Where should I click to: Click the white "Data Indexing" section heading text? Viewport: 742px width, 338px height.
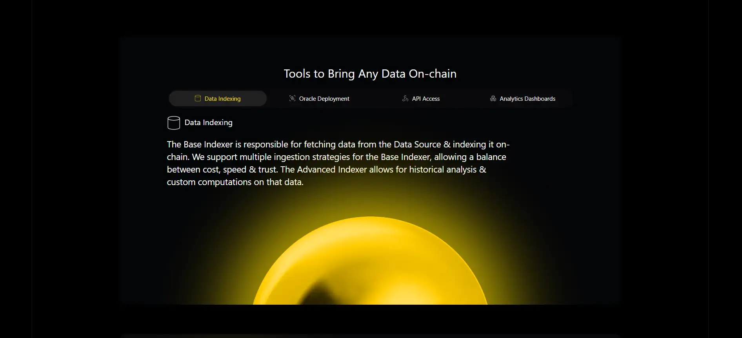208,123
